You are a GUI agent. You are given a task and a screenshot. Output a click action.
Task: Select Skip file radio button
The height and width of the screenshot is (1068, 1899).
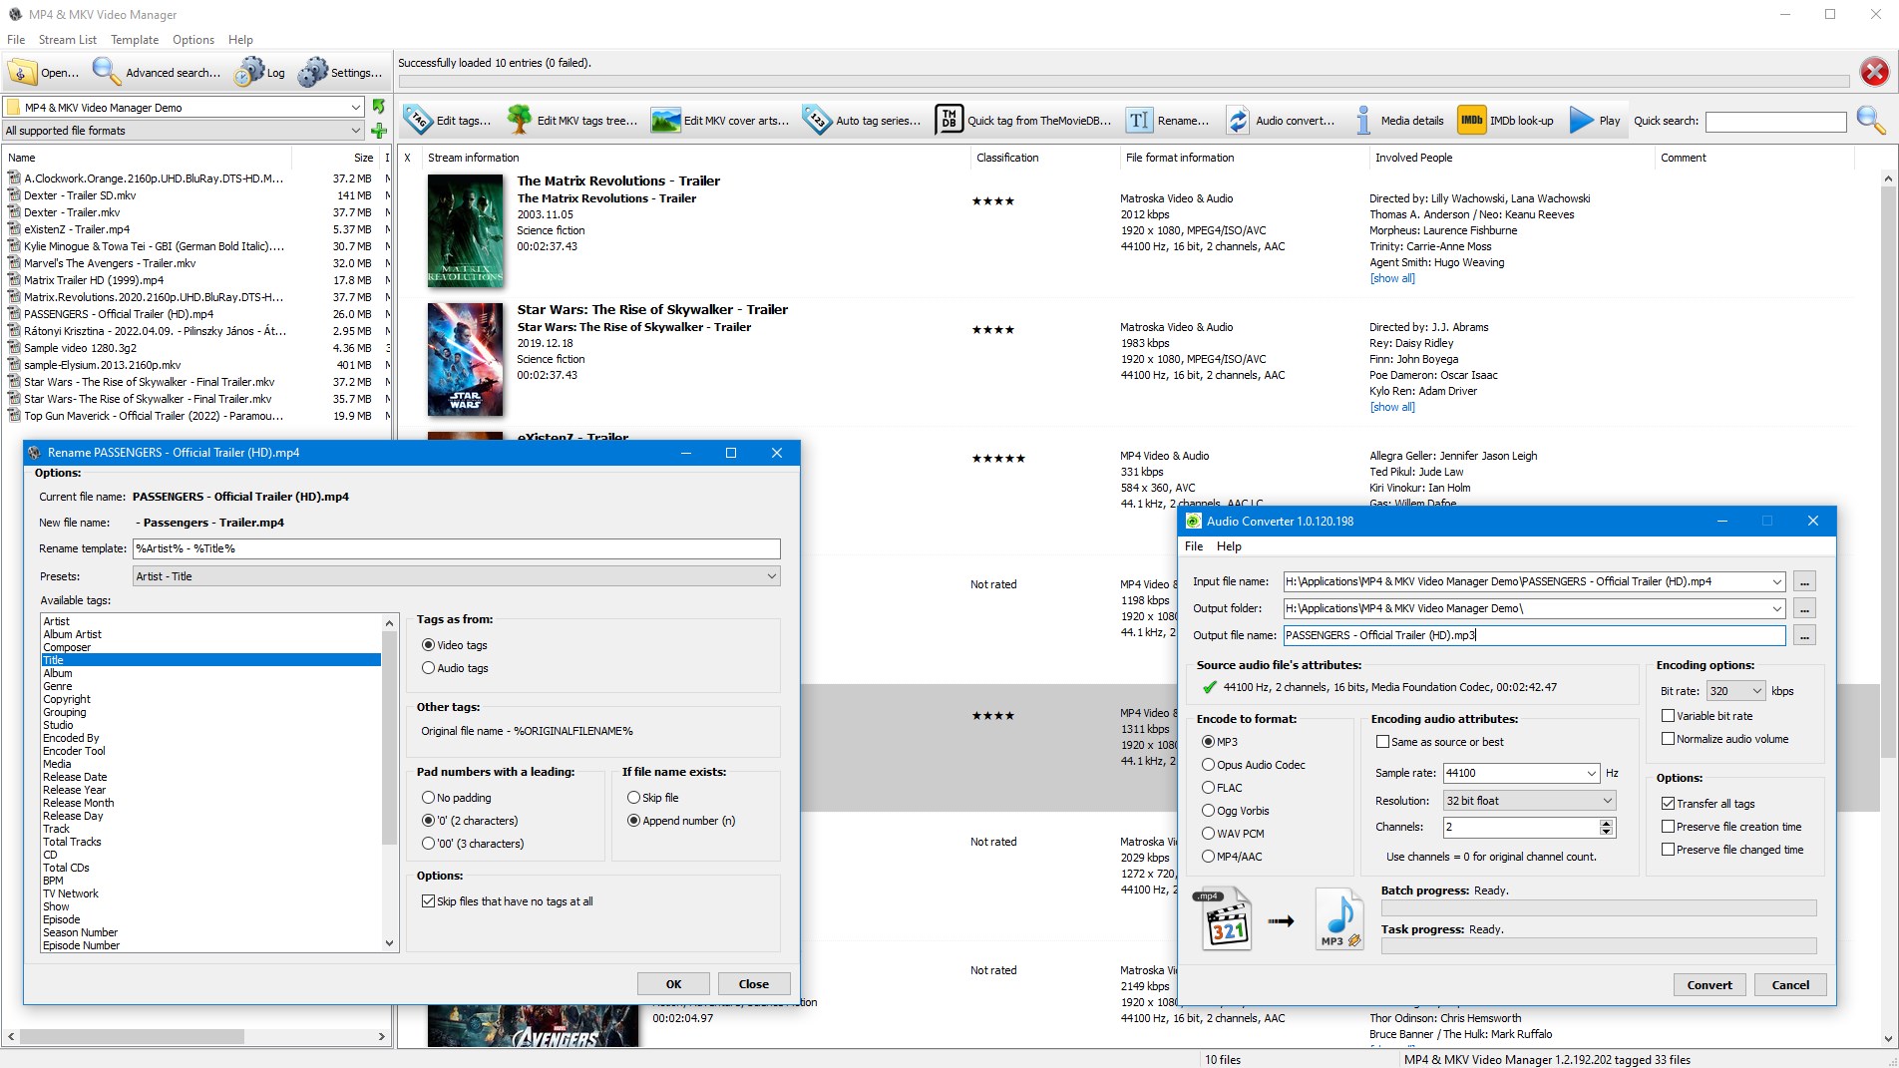coord(633,798)
